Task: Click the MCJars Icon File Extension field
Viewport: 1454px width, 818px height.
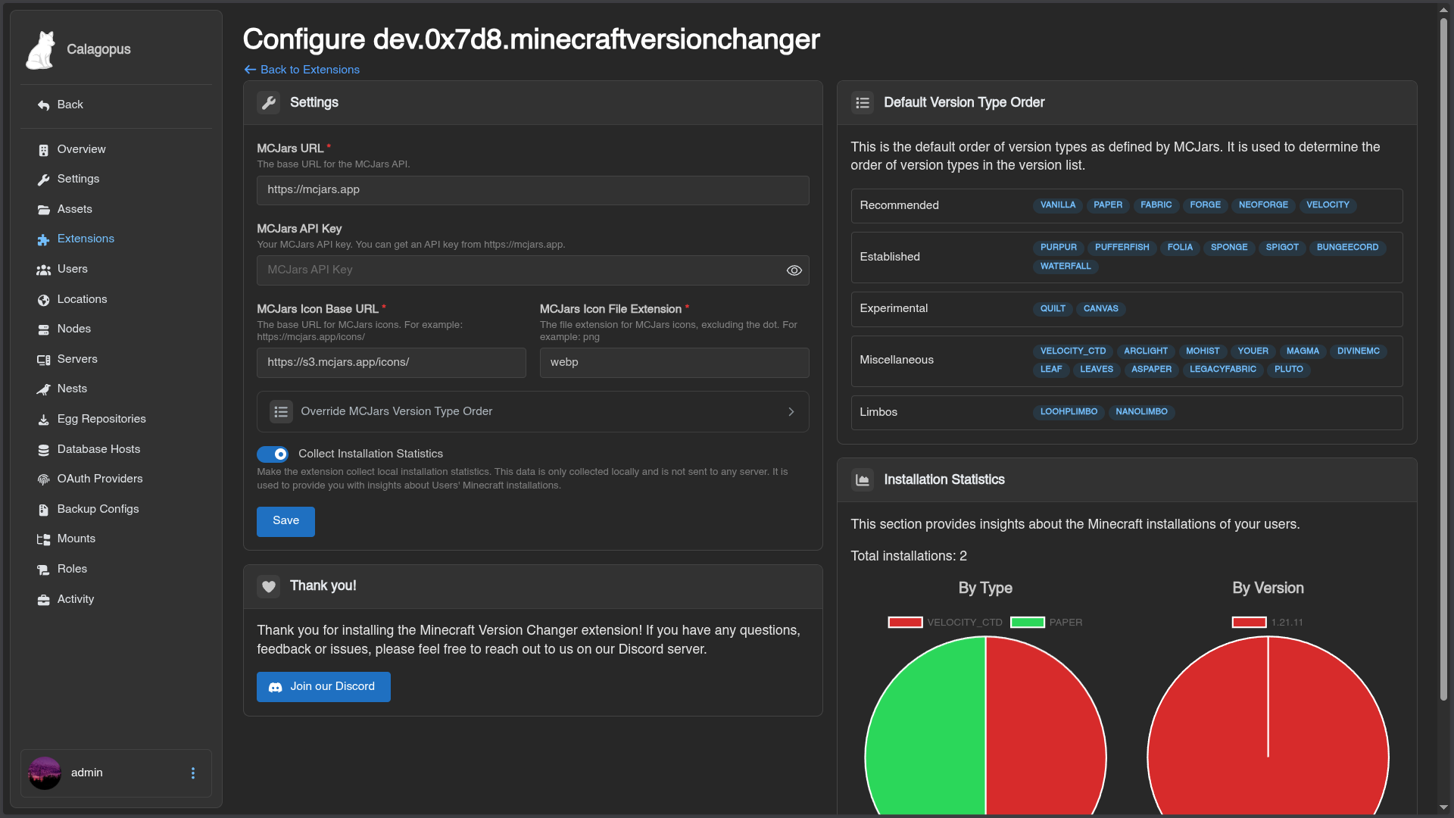Action: (x=674, y=363)
